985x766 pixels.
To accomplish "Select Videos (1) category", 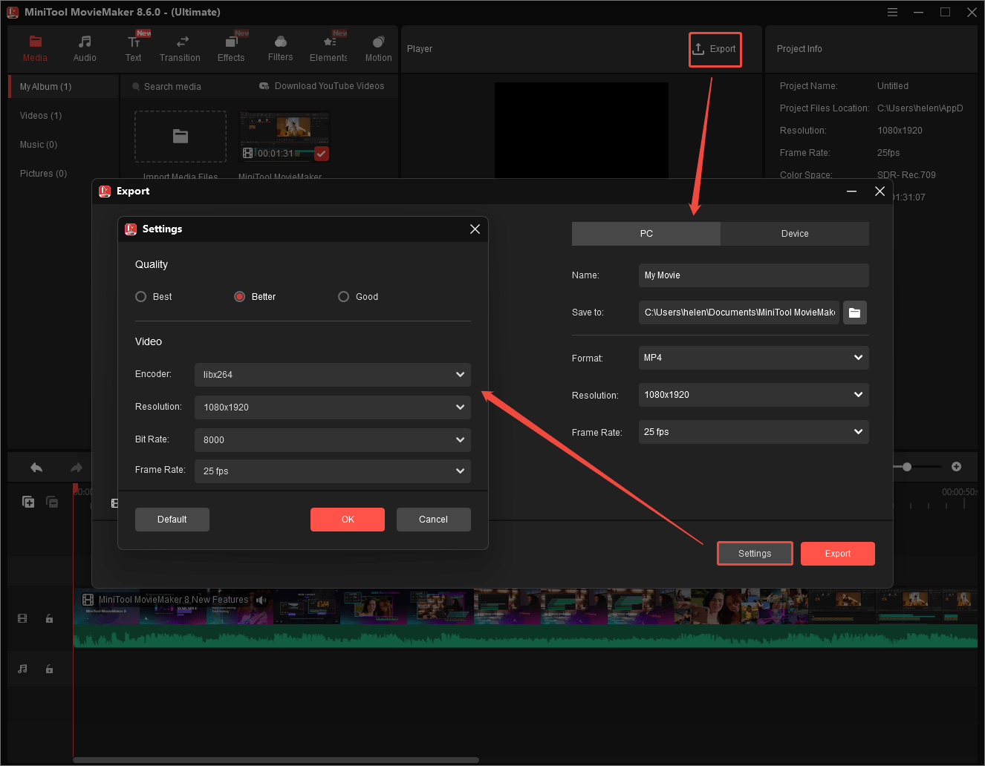I will tap(41, 116).
